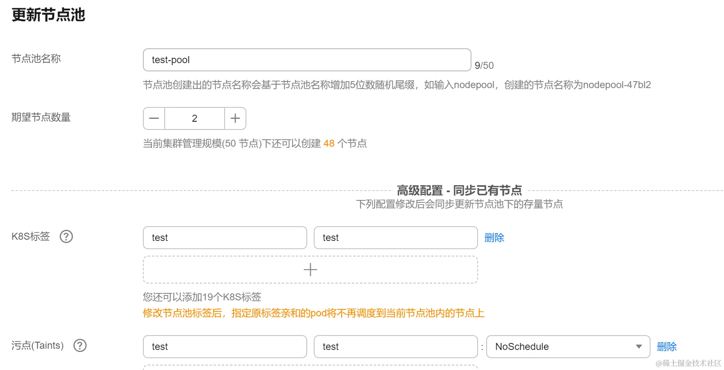Image resolution: width=724 pixels, height=370 pixels.
Task: Delete the K8S label row via 删除
Action: pos(494,238)
